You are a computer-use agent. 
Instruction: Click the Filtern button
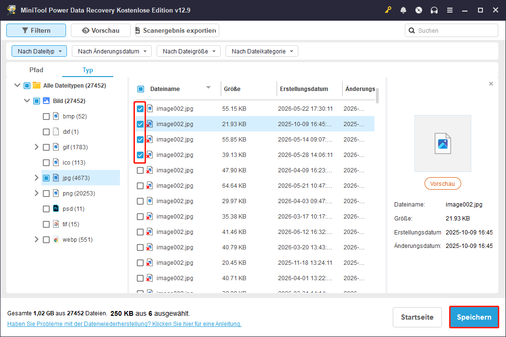pyautogui.click(x=36, y=30)
